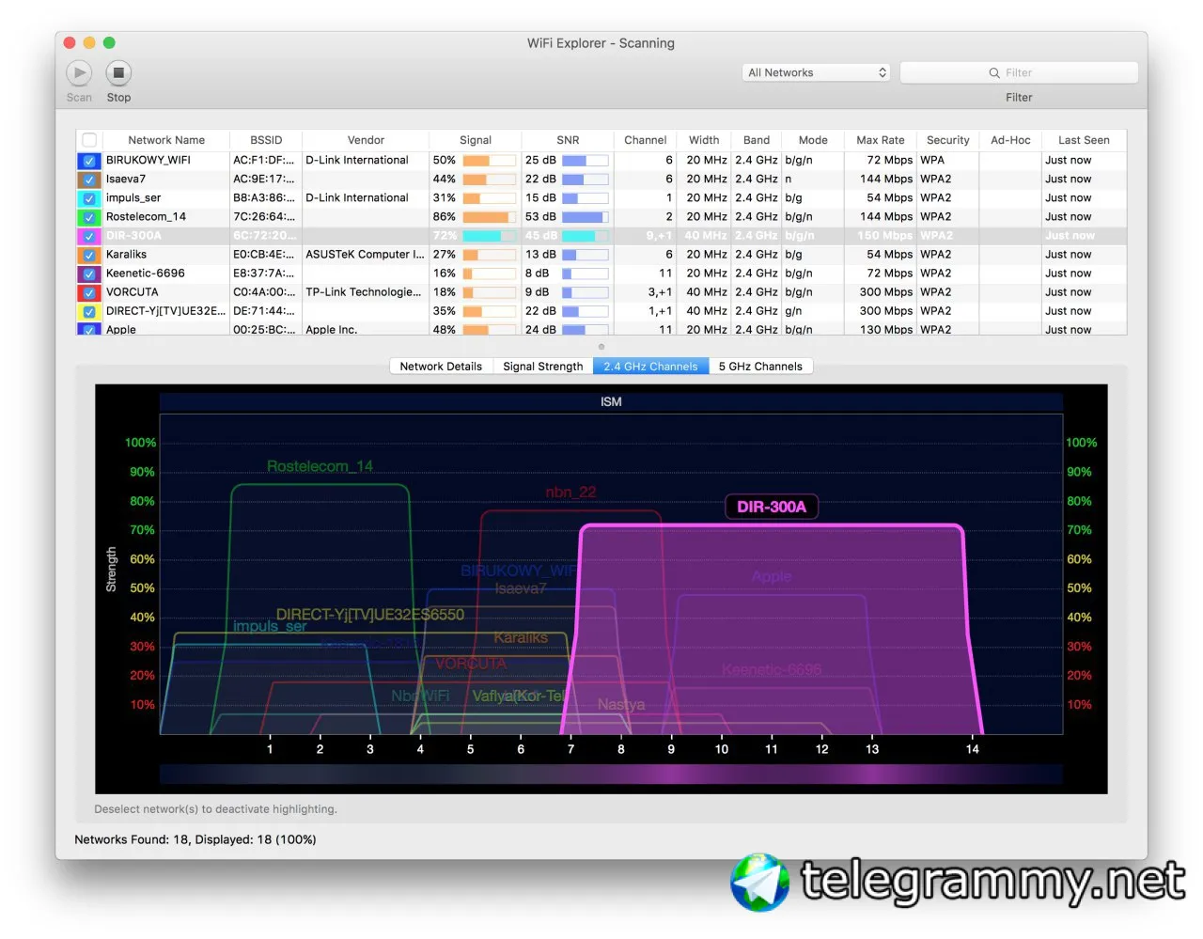
Task: Sort networks by SNR column
Action: click(568, 140)
